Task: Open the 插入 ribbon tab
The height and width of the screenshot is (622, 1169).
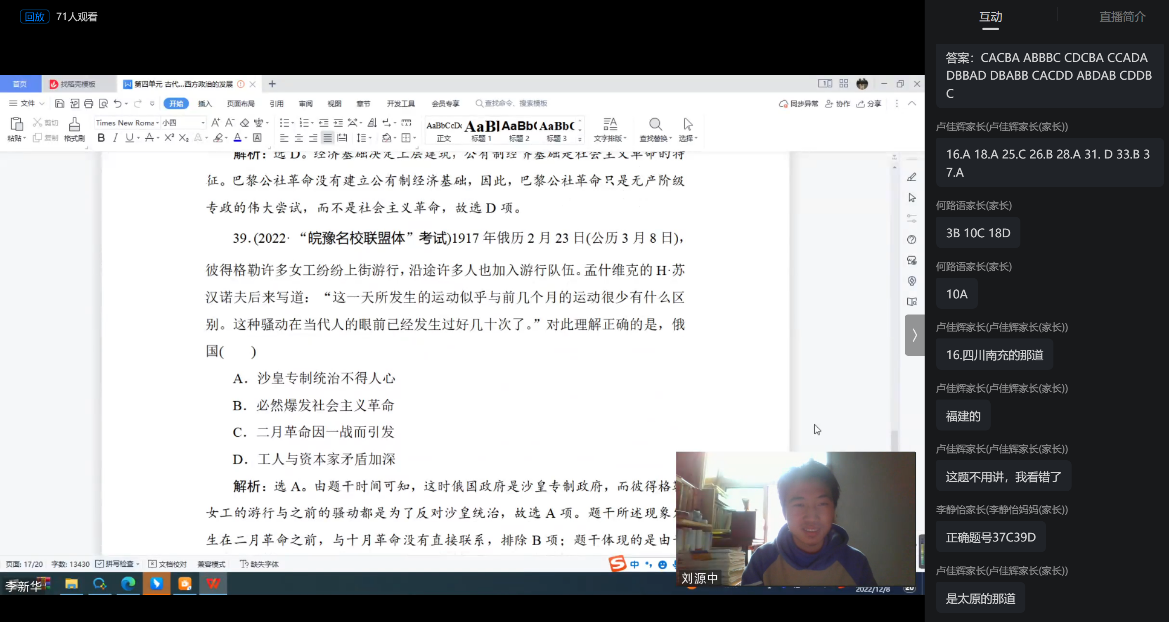Action: tap(205, 104)
